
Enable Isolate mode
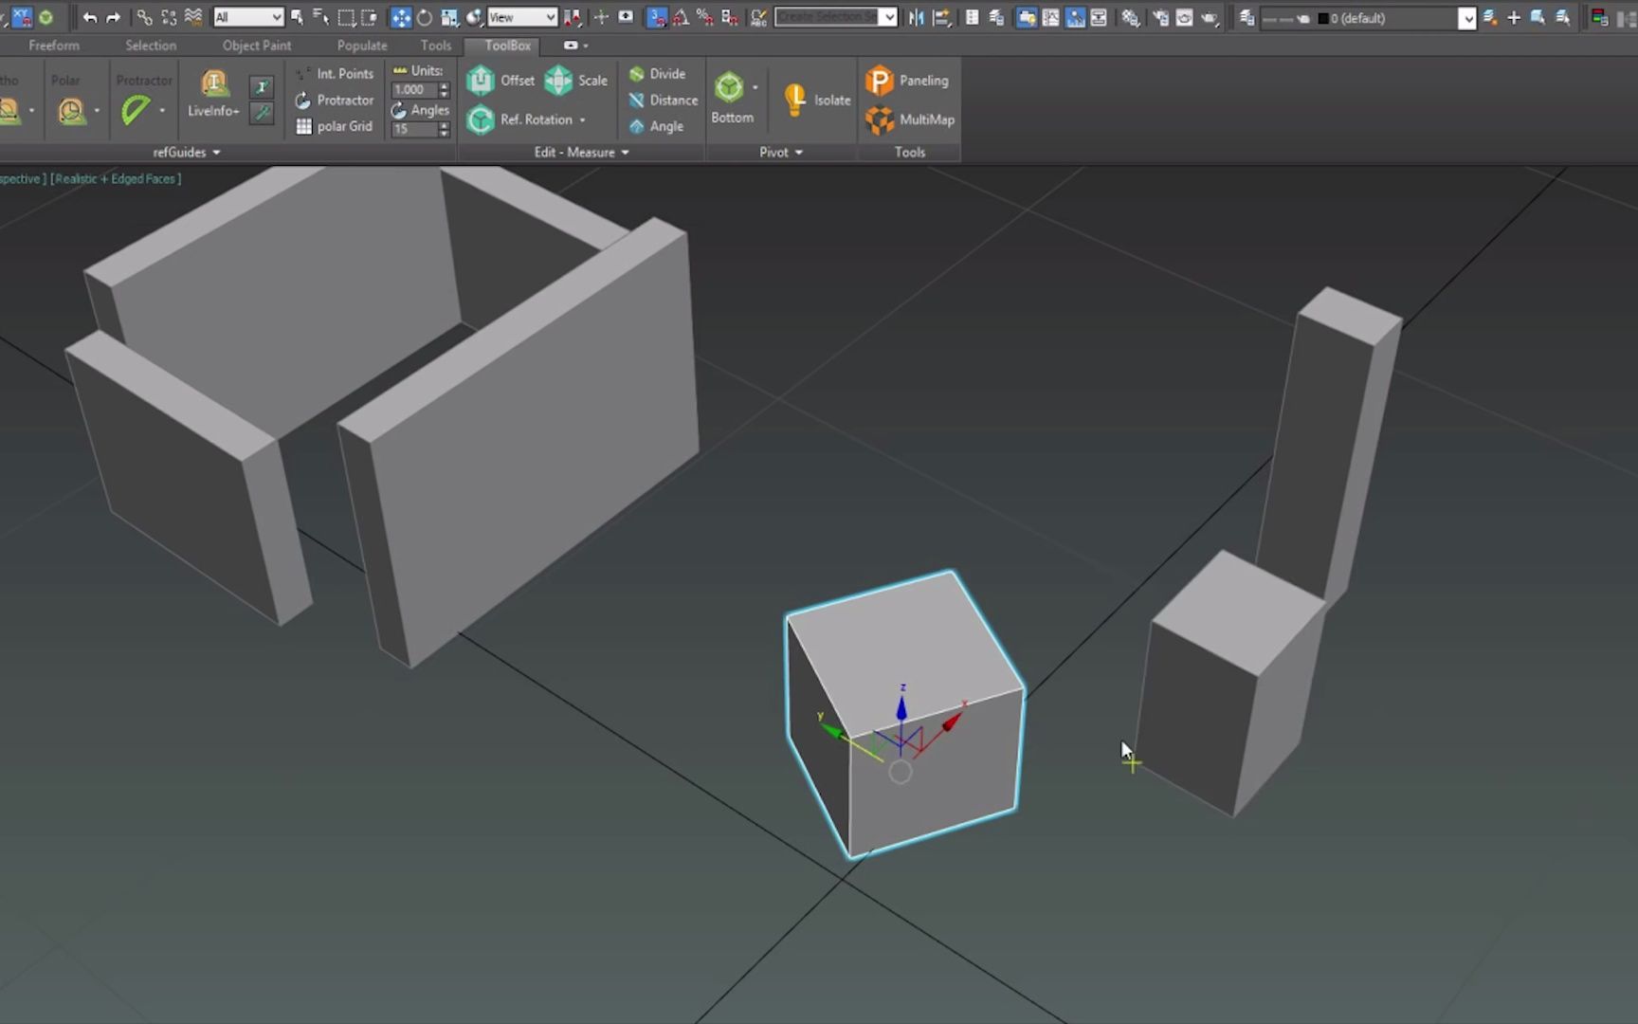[813, 99]
